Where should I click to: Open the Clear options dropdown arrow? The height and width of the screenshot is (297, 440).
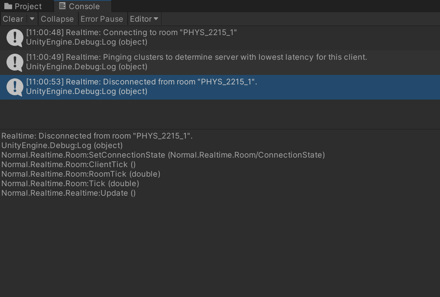32,19
